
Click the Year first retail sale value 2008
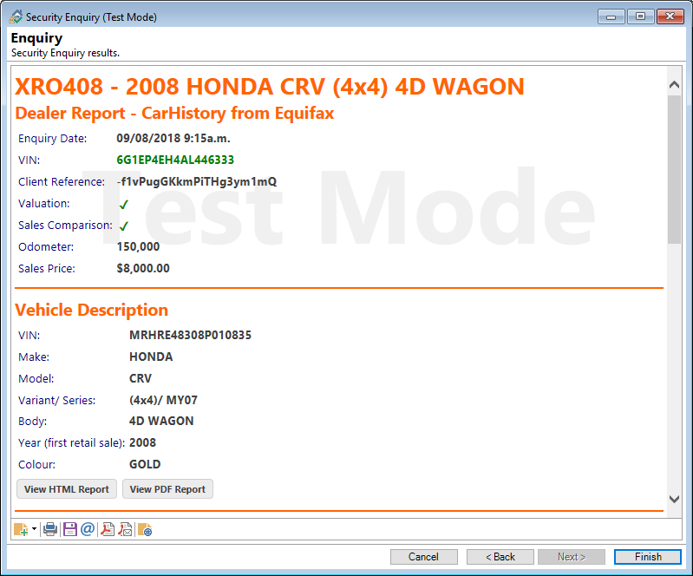pos(142,442)
